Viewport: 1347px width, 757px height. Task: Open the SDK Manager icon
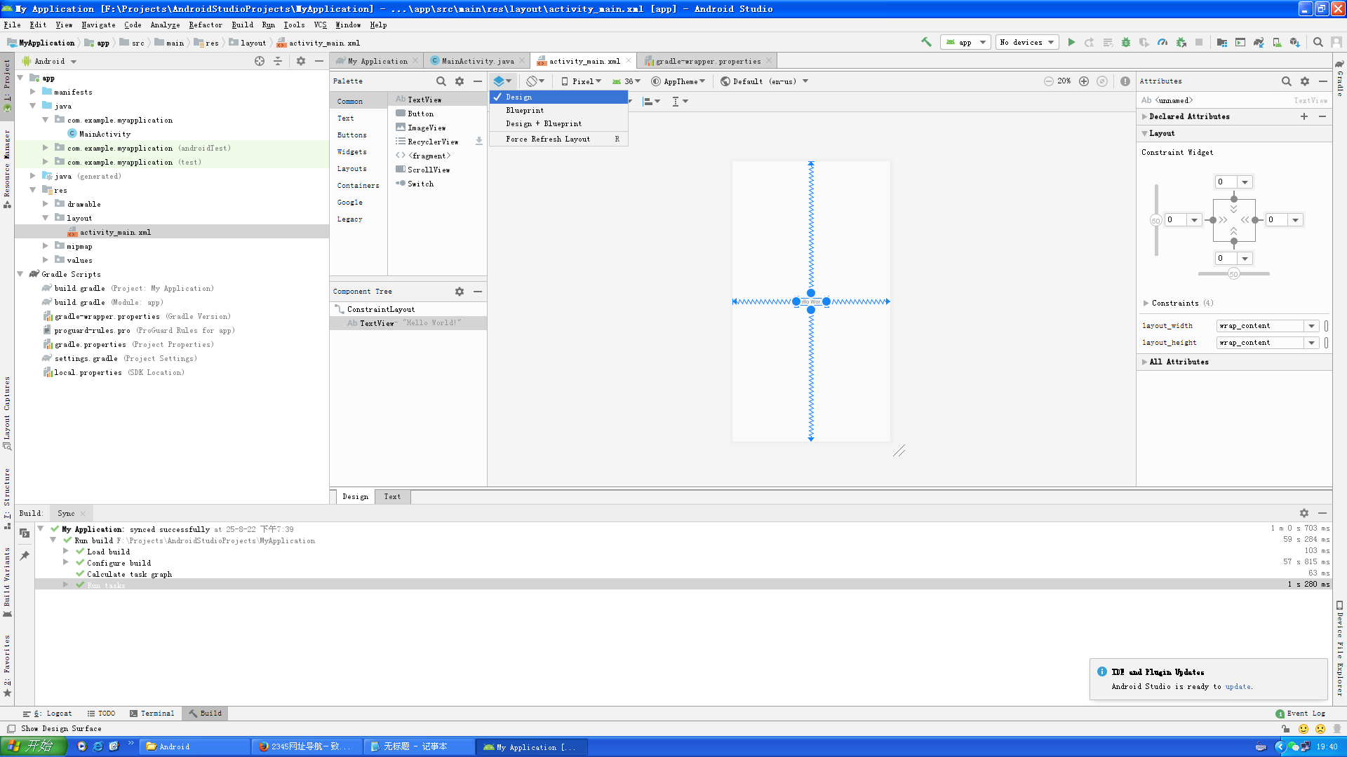point(1295,42)
